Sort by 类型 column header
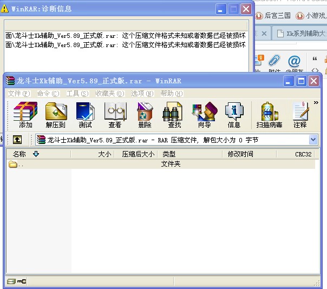Image resolution: width=327 pixels, height=289 pixels. [x=190, y=154]
